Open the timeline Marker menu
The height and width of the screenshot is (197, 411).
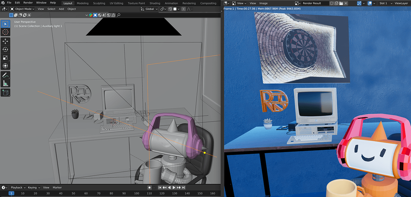pyautogui.click(x=57, y=187)
